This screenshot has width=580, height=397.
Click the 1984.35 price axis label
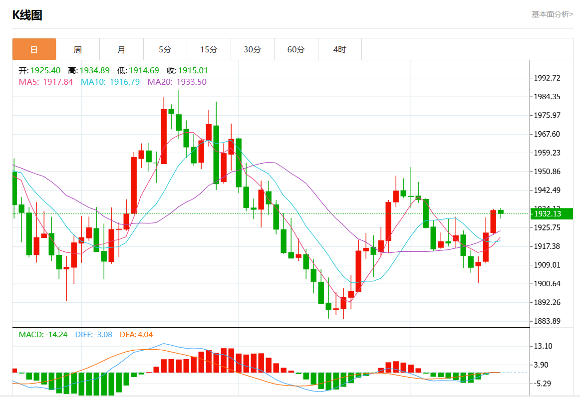pos(547,97)
